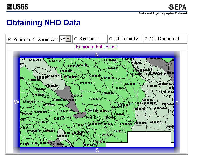Click the Return to Full Extent link
Image resolution: width=197 pixels, height=157 pixels.
coord(97,47)
